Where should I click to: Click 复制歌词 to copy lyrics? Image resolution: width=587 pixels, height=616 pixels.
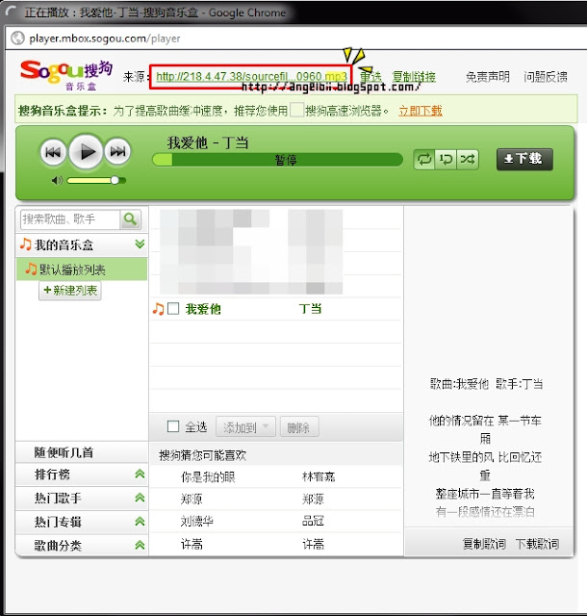(484, 544)
